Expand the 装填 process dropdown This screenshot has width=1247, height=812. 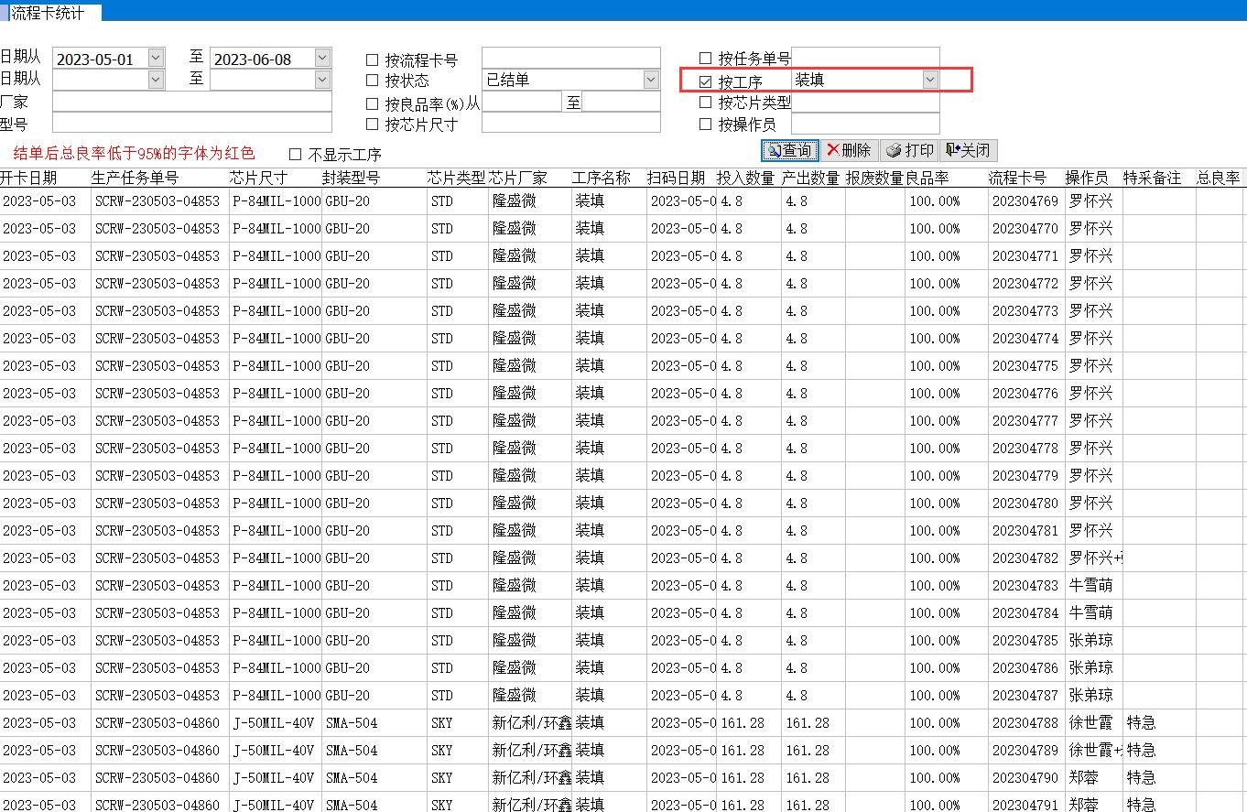[x=929, y=81]
